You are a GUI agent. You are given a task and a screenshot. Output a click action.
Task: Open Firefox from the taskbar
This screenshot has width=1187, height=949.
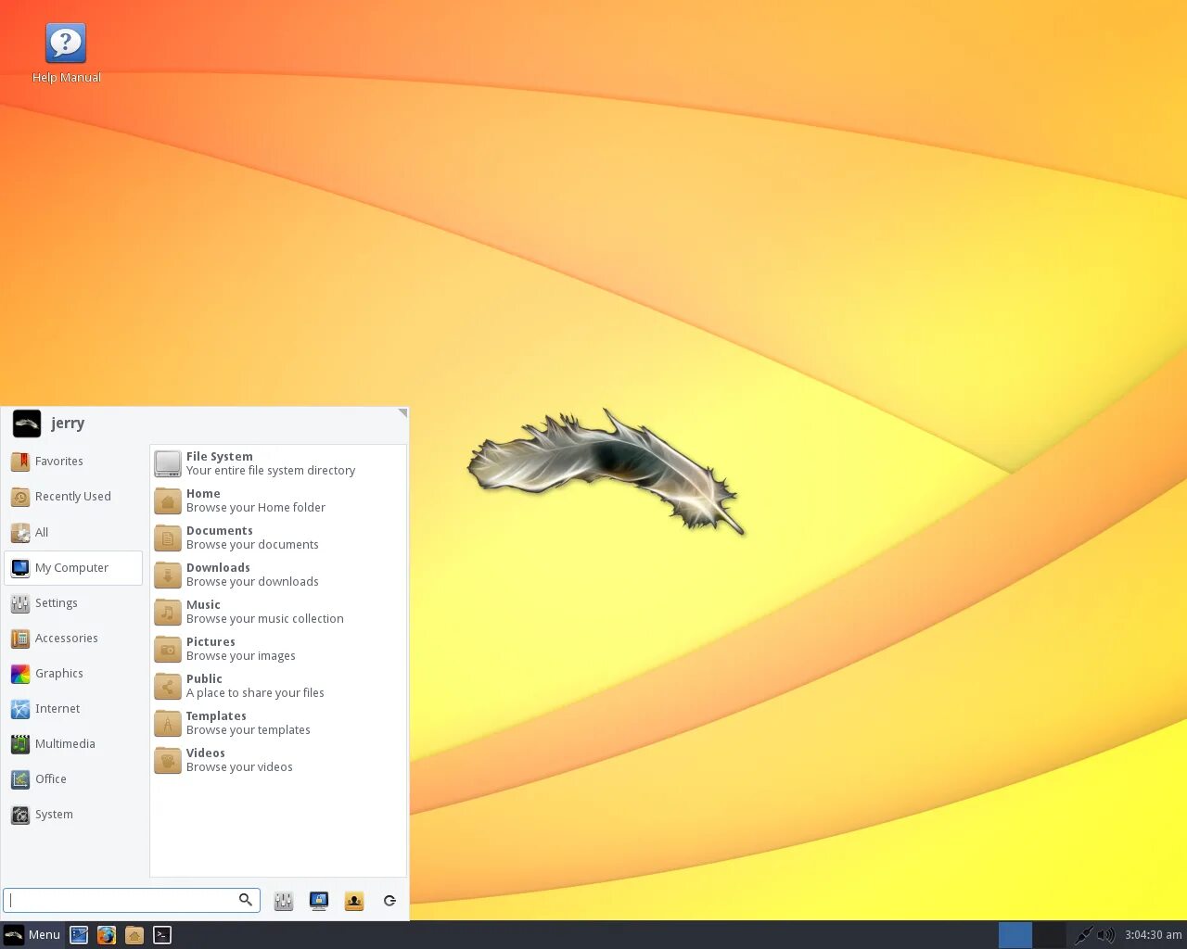point(107,935)
